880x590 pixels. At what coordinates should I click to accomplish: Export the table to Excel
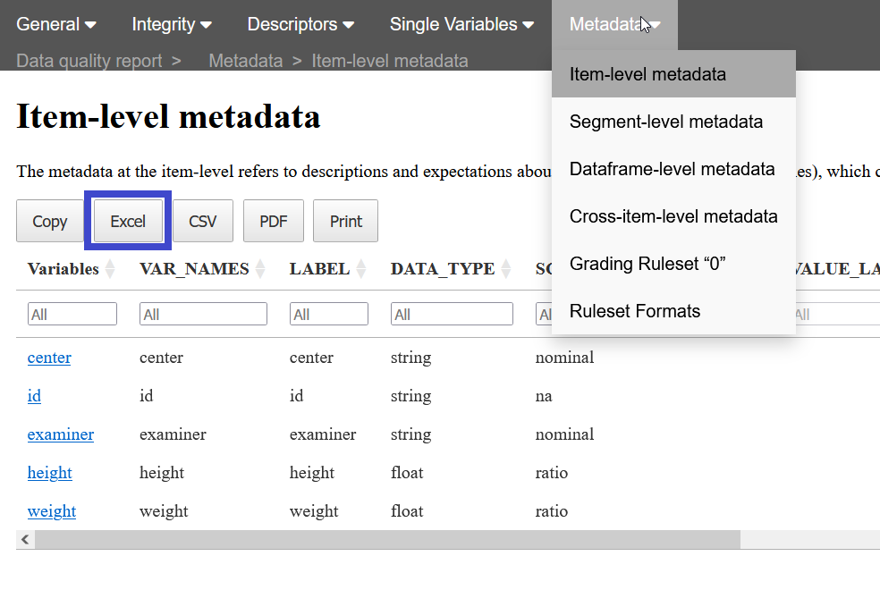[x=128, y=221]
